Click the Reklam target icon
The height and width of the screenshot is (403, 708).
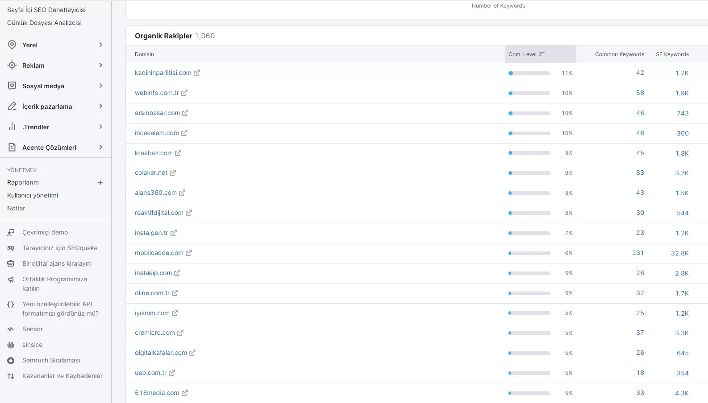point(12,65)
